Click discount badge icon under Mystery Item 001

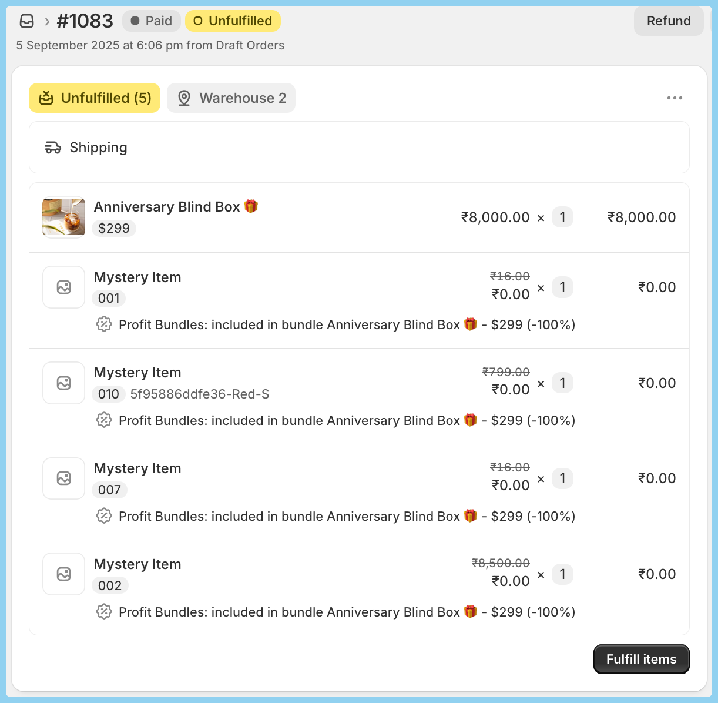104,324
